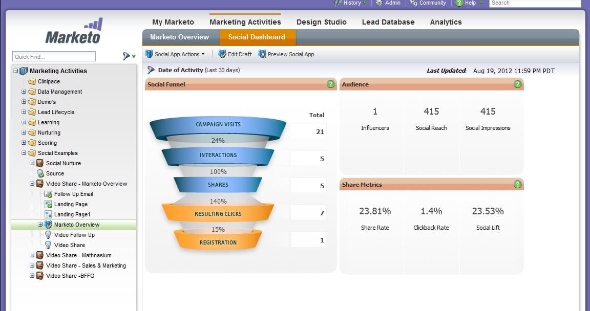The image size is (590, 311).
Task: Expand the Video Share -BFFG program
Action: [x=32, y=276]
